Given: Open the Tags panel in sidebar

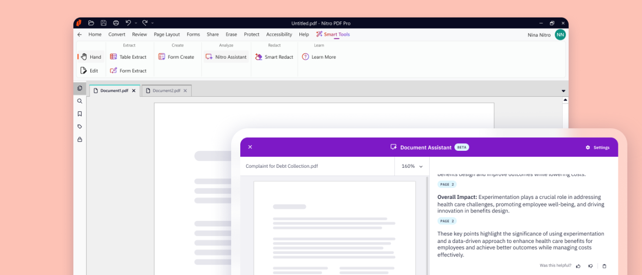Looking at the screenshot, I should [80, 127].
